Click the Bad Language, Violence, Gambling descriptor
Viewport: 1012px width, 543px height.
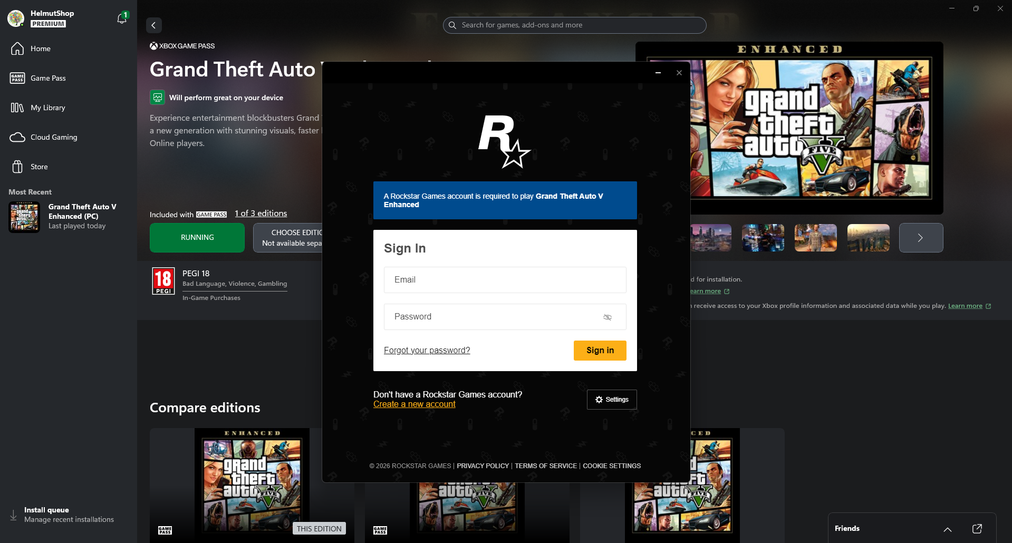[x=235, y=284]
